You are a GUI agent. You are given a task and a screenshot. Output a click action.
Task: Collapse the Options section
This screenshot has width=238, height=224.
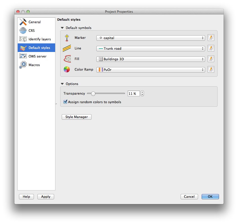tap(62, 84)
